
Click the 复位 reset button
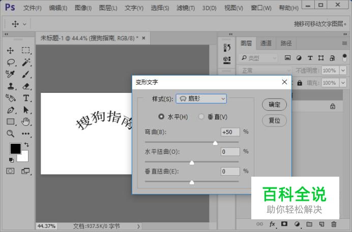pyautogui.click(x=274, y=120)
